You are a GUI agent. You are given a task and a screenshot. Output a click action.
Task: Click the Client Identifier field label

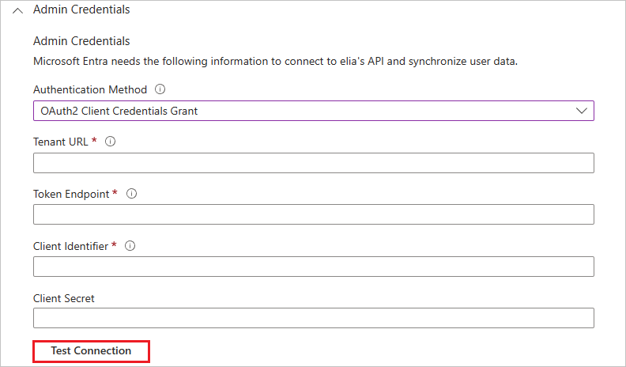70,246
